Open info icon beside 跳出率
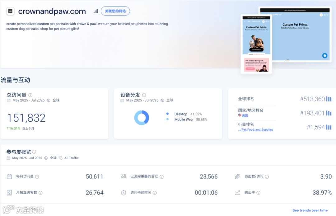336x216 pixels. 259,193
